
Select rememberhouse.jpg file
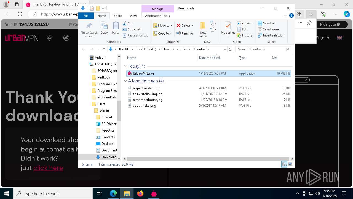[208, 100]
